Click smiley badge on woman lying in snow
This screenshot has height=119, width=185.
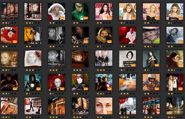click(181, 42)
